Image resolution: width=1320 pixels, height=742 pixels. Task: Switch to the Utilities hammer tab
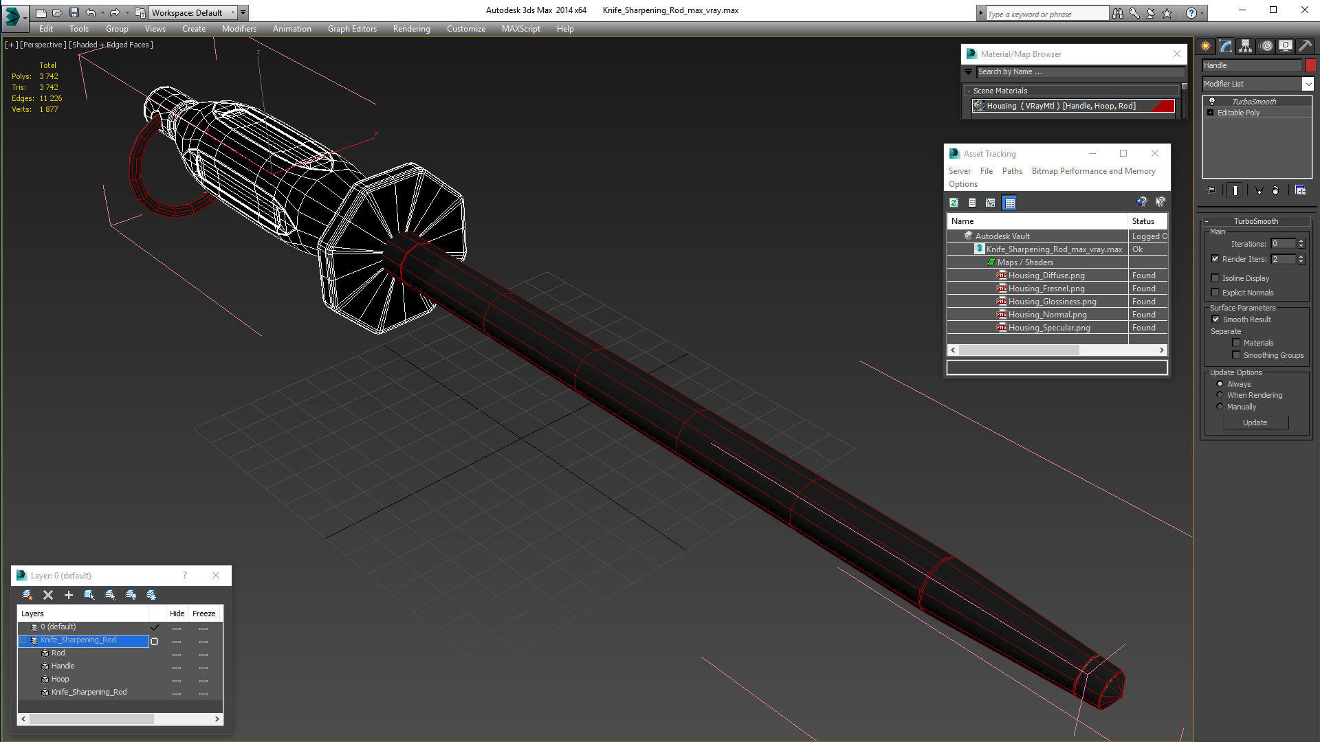(x=1305, y=46)
